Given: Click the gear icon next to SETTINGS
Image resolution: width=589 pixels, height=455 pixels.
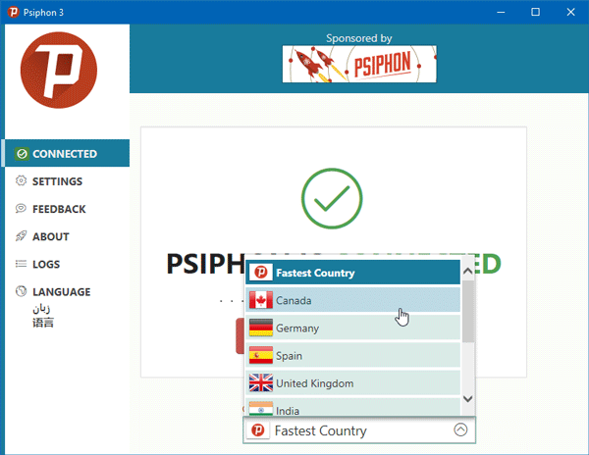Looking at the screenshot, I should point(21,180).
